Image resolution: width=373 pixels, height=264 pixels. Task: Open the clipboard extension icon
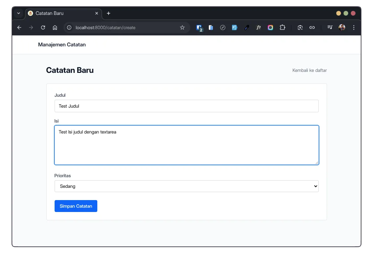coord(211,27)
